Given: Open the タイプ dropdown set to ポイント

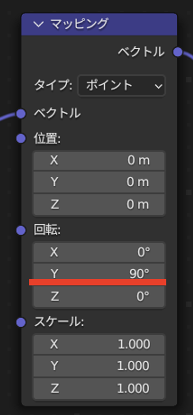Looking at the screenshot, I should point(121,86).
